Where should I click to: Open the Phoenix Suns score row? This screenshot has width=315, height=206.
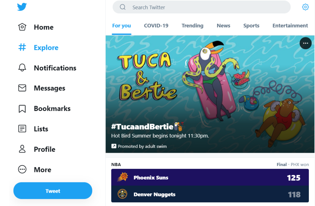pyautogui.click(x=210, y=177)
